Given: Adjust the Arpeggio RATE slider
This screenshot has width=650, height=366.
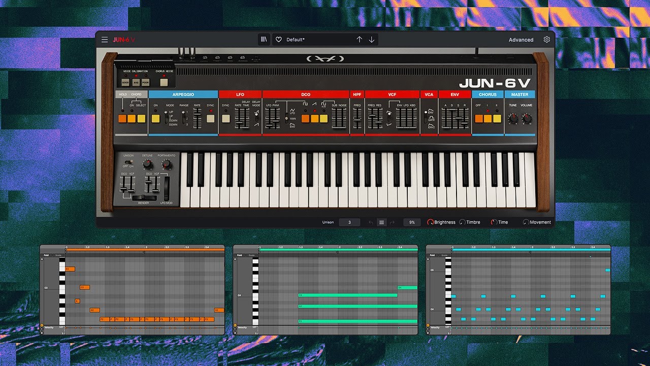Looking at the screenshot, I should 197,118.
